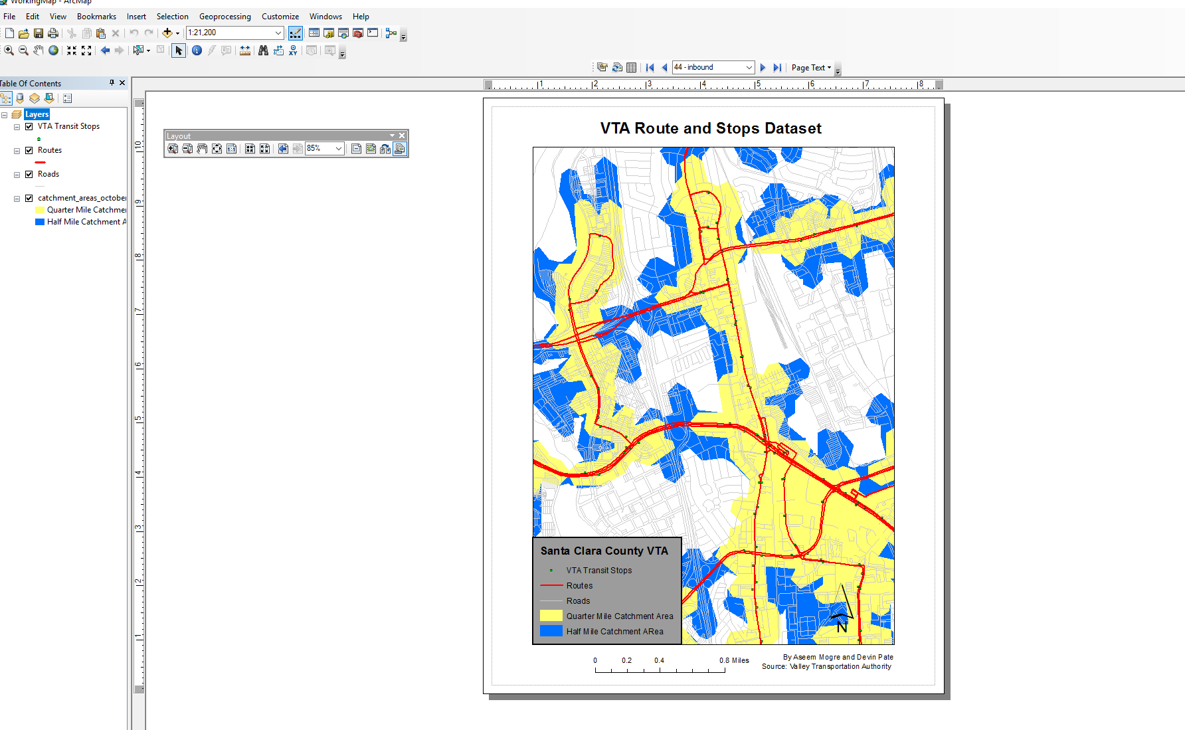
Task: Open an existing map document
Action: (x=24, y=33)
